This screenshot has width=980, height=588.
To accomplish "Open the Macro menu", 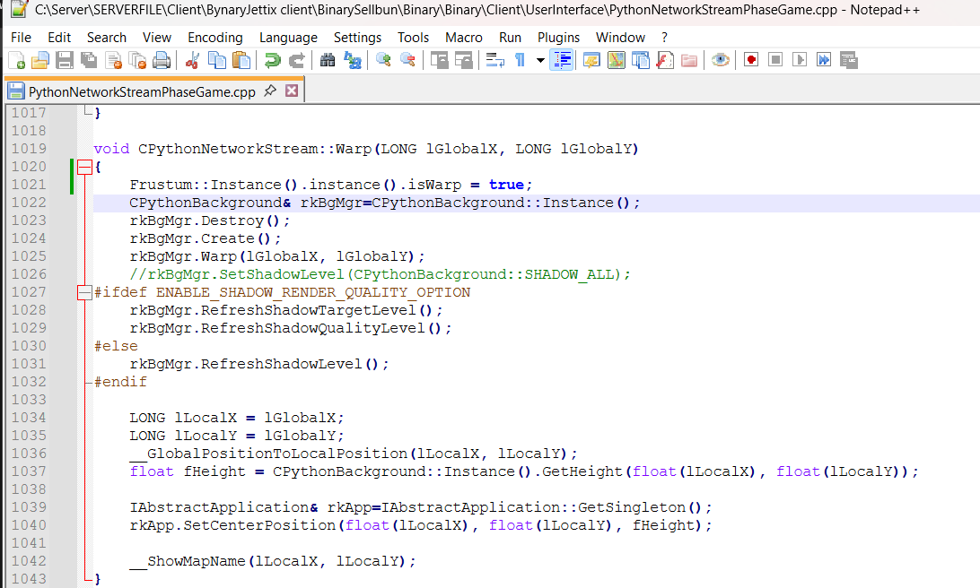I will click(x=464, y=38).
